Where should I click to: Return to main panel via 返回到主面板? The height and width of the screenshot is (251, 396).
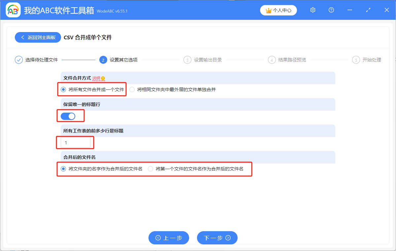point(38,37)
